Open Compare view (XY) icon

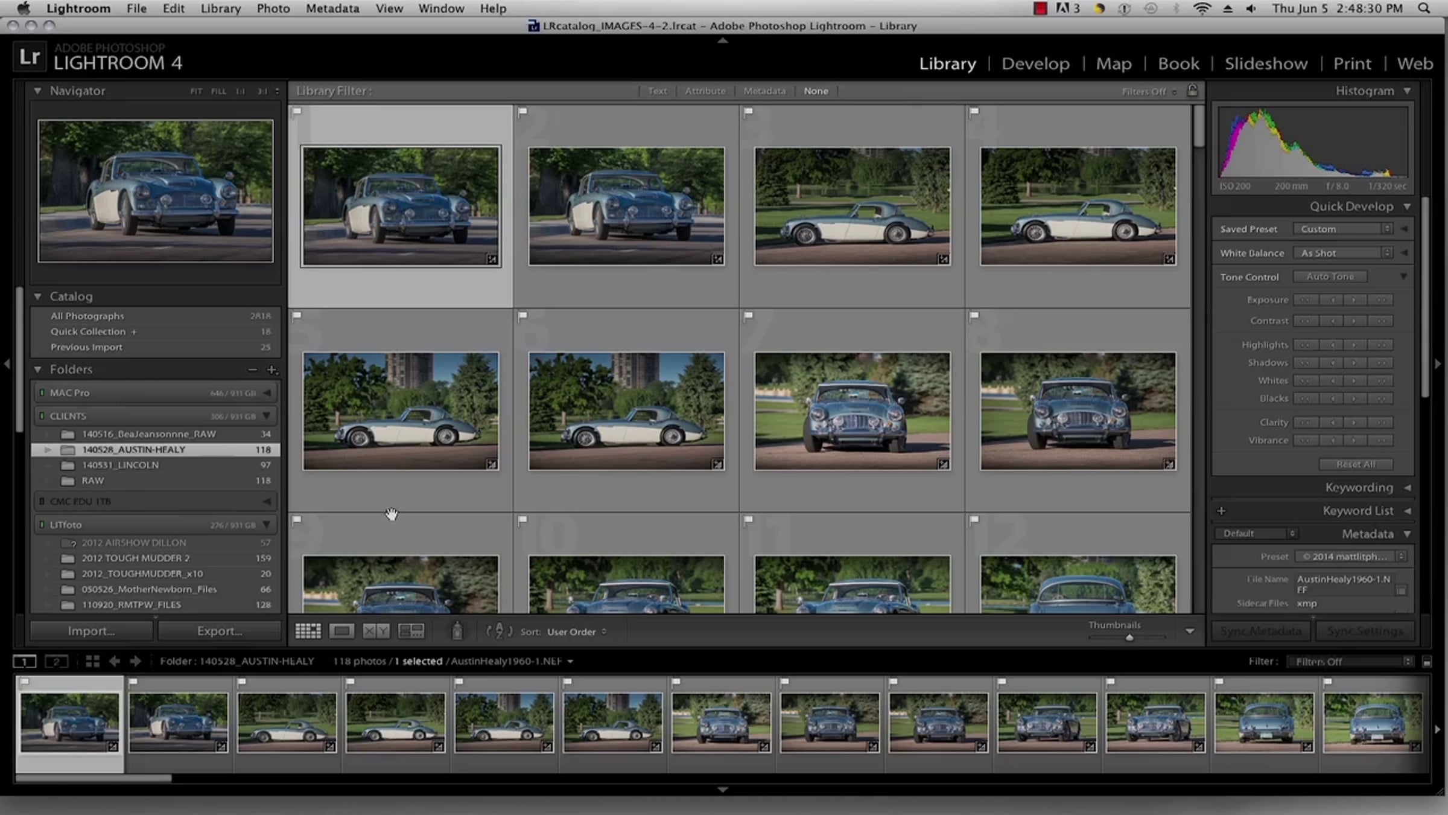[x=376, y=631]
